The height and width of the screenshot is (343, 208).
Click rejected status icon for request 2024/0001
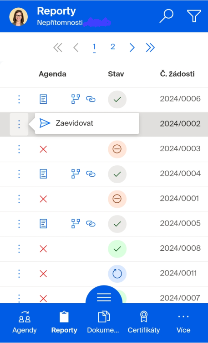pyautogui.click(x=117, y=199)
